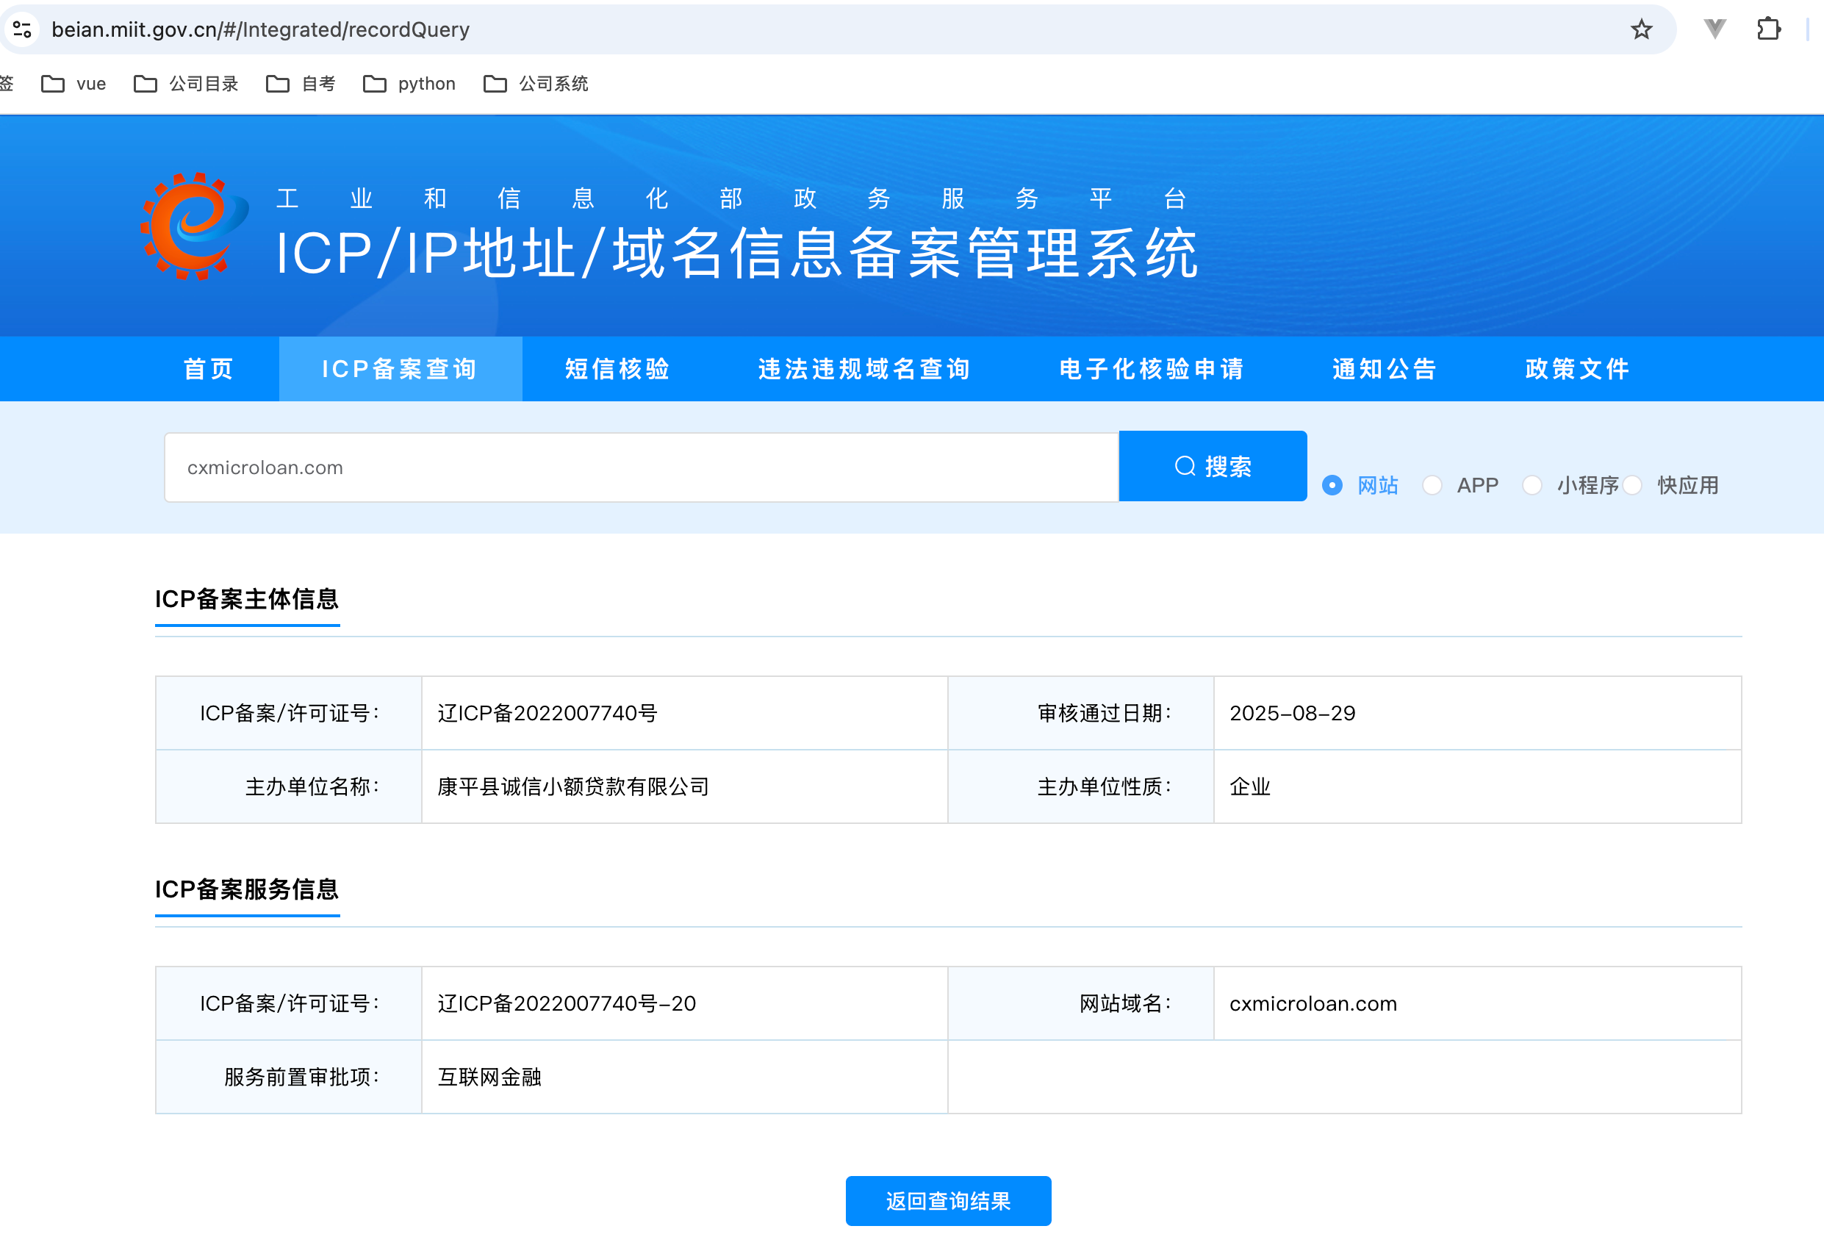The image size is (1824, 1251).
Task: Switch to the 短信核验 tab
Action: (618, 369)
